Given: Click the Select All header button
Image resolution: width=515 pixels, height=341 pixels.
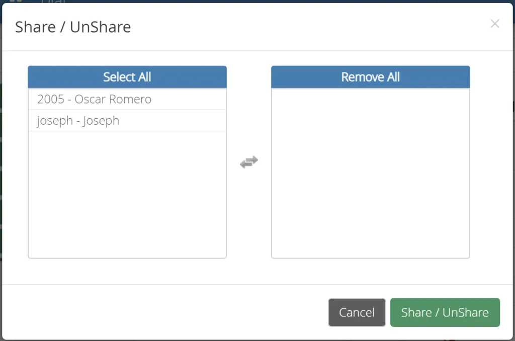Looking at the screenshot, I should coord(127,77).
